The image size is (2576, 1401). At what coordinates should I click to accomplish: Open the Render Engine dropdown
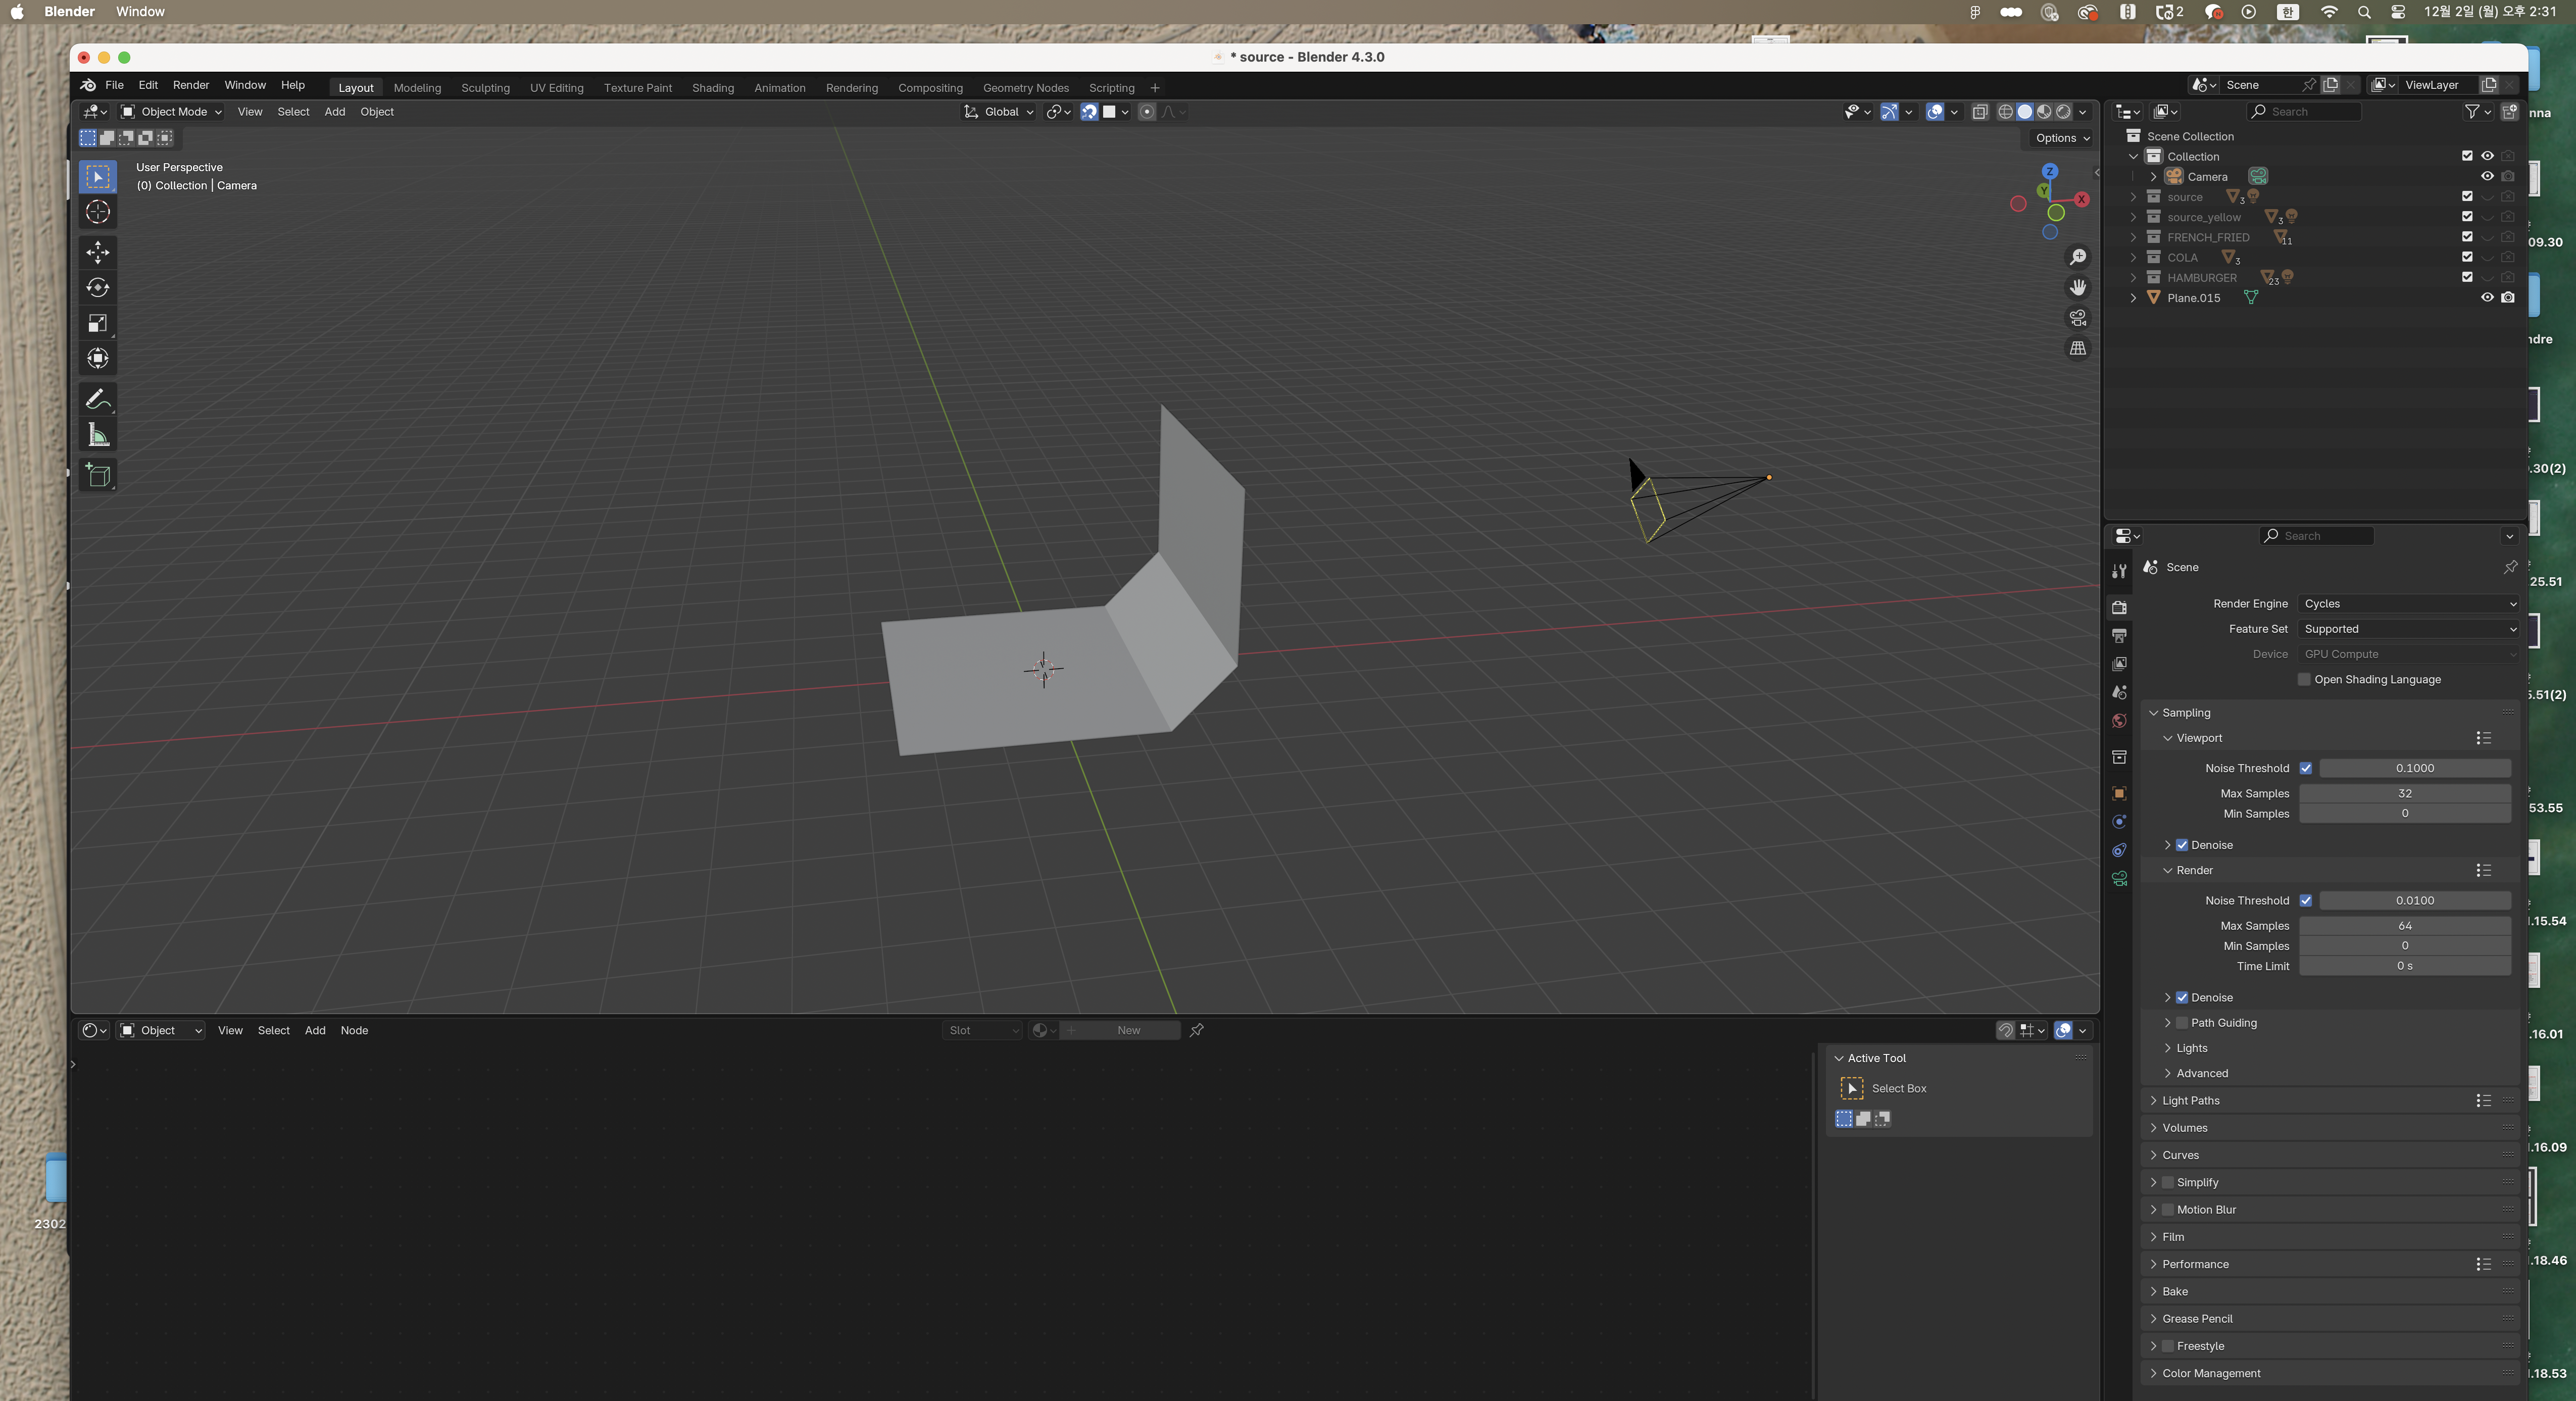(2408, 604)
